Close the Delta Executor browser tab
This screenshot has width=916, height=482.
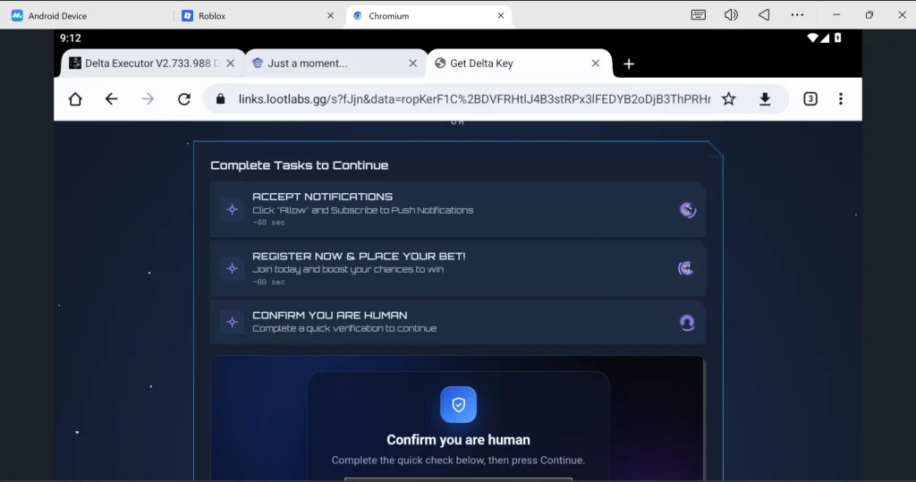(230, 63)
